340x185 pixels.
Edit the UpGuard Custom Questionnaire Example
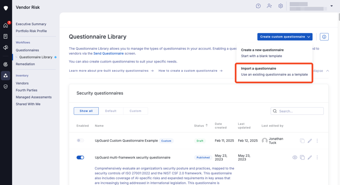[310, 141]
